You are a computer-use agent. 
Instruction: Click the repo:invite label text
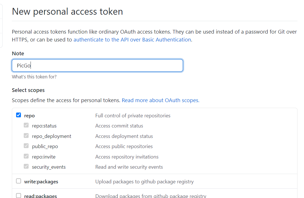44,157
